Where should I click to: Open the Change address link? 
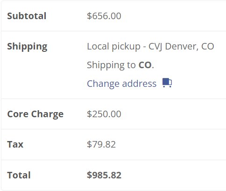[x=121, y=84]
